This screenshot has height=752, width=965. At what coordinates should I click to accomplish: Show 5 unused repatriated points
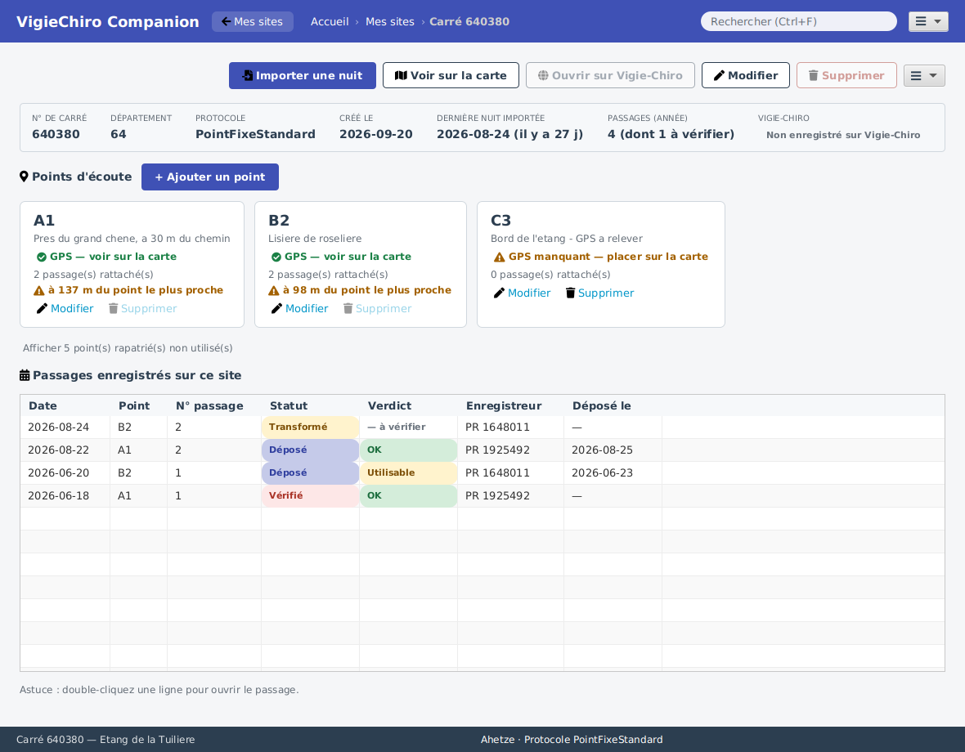pyautogui.click(x=128, y=348)
